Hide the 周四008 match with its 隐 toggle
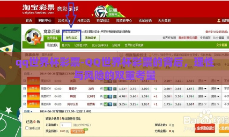 [25, 104]
